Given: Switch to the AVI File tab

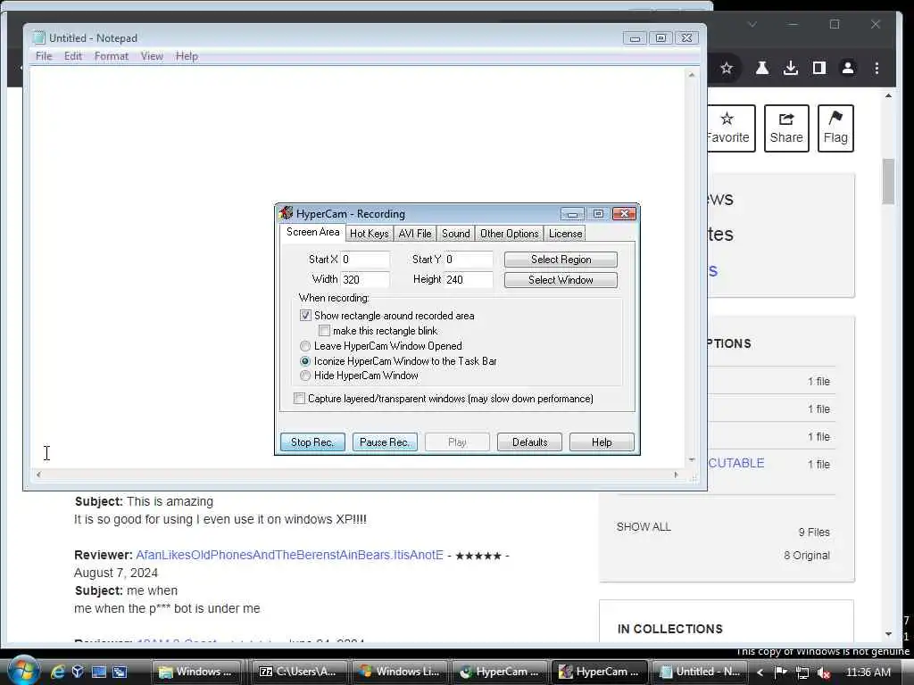Looking at the screenshot, I should [x=414, y=234].
